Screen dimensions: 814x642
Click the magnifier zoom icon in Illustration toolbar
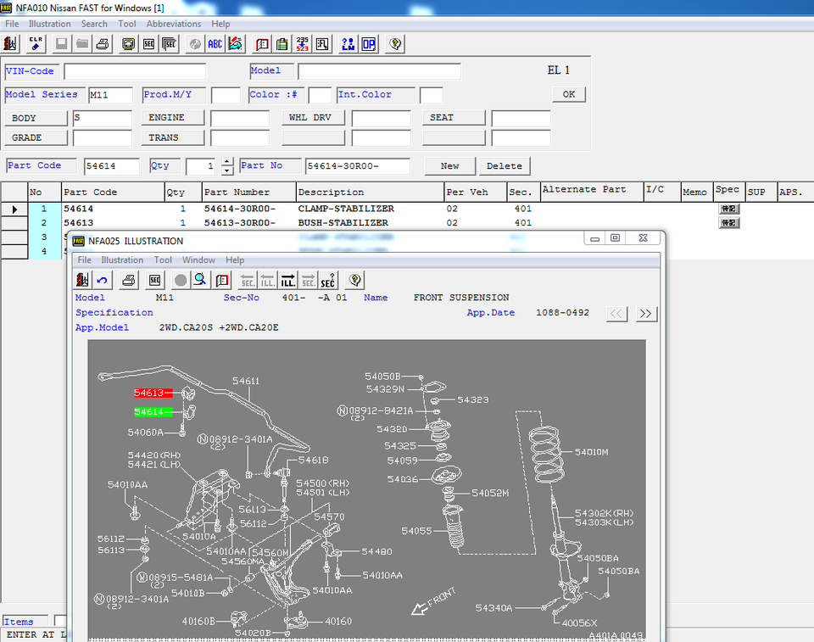200,281
